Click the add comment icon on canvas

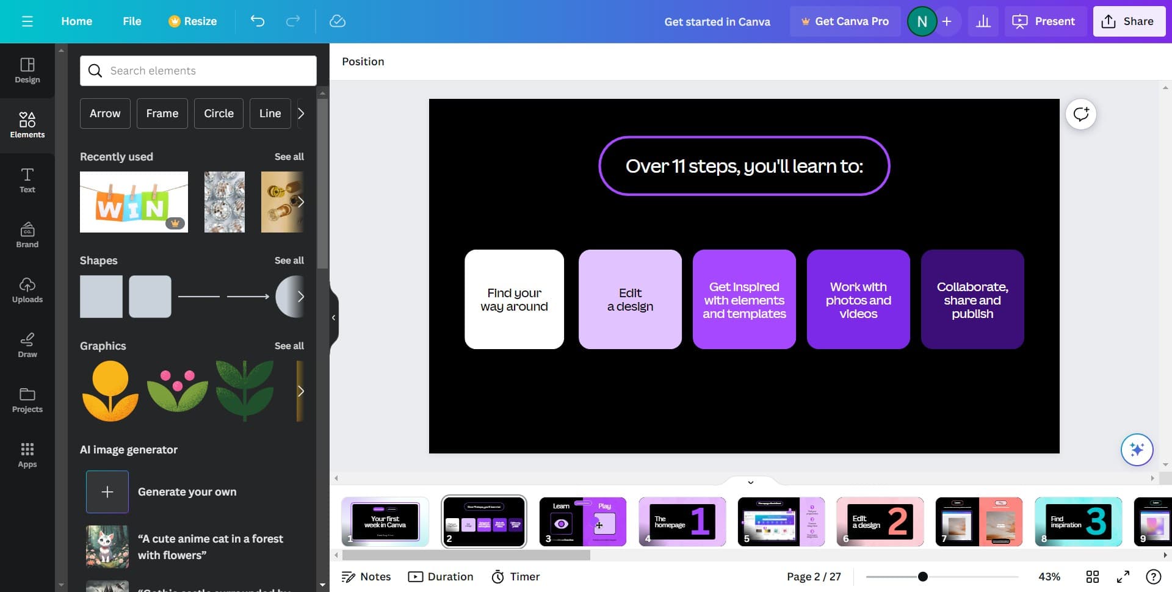[x=1081, y=114]
